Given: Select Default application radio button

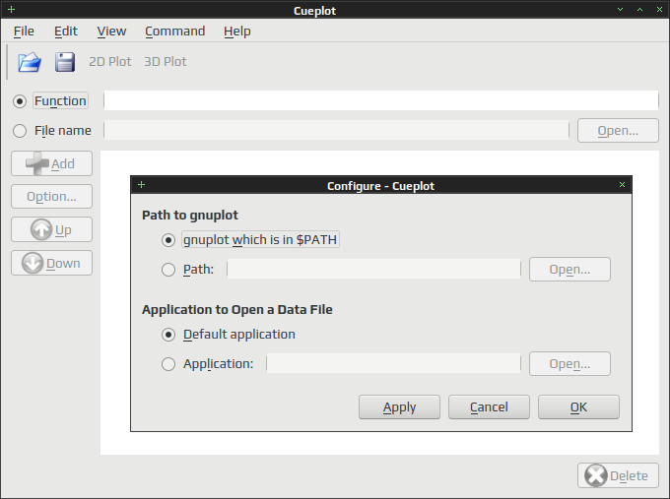Looking at the screenshot, I should point(168,335).
